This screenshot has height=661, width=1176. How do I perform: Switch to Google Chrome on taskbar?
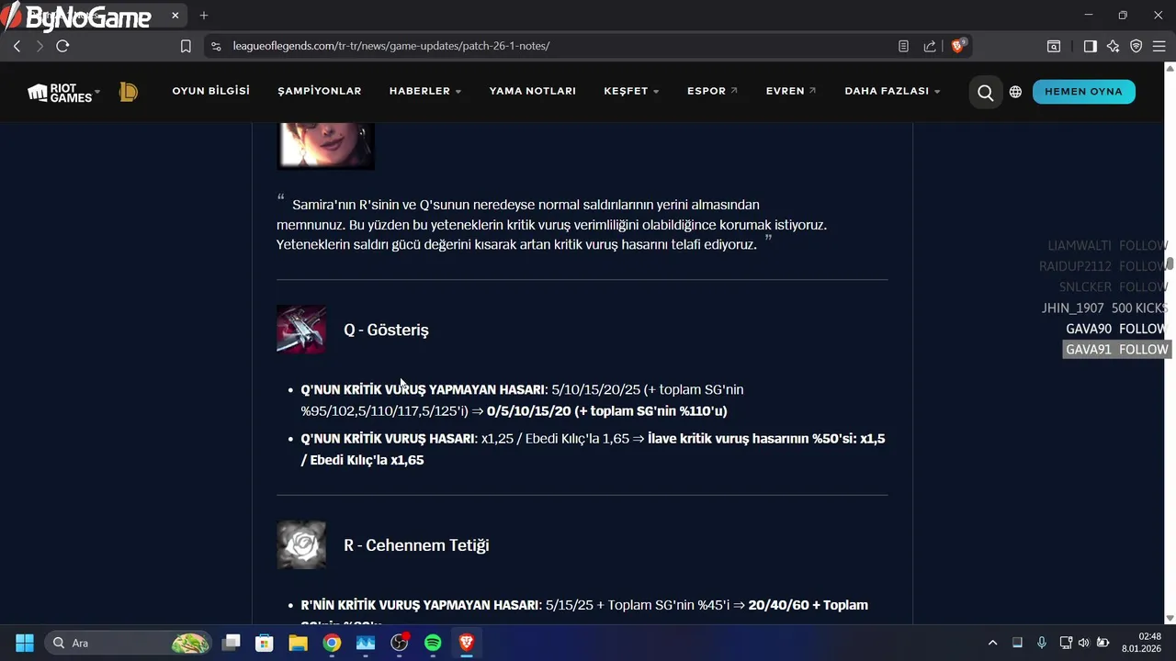[x=332, y=643]
